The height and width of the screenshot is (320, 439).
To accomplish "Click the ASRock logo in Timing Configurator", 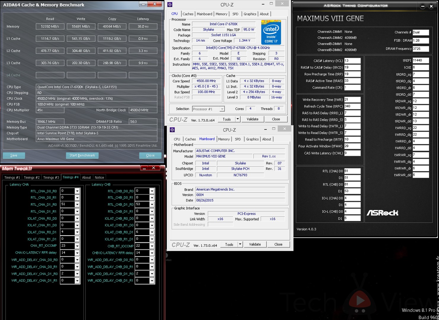I will 382,213.
